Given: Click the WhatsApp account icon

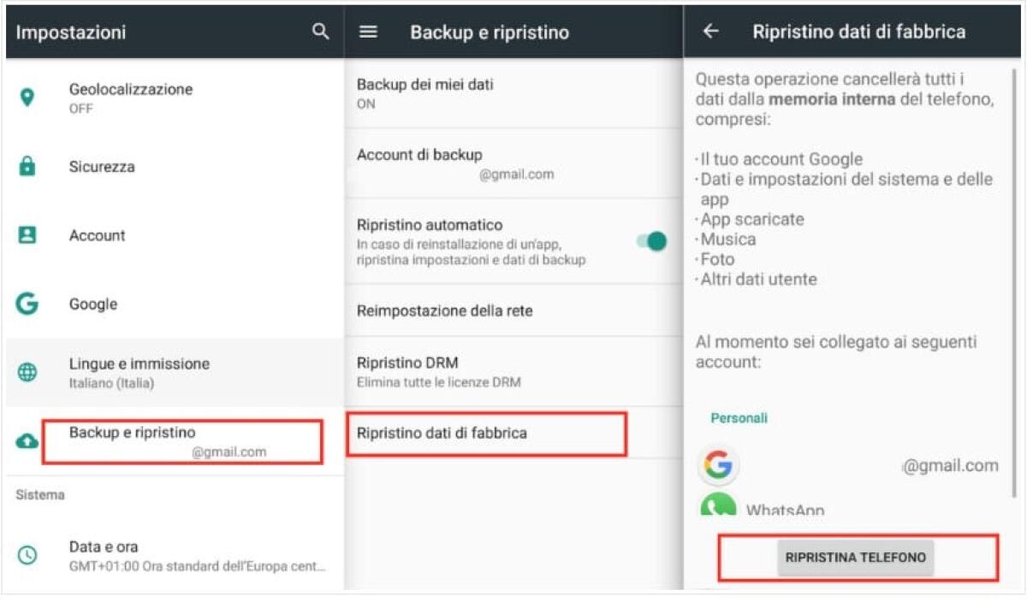Looking at the screenshot, I should coord(719,506).
